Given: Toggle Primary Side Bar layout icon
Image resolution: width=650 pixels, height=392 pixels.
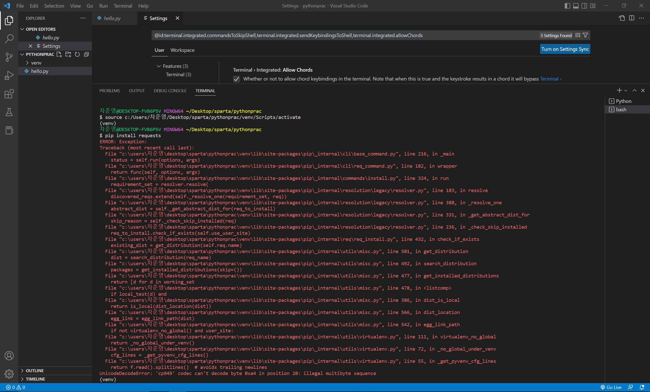Looking at the screenshot, I should [x=567, y=6].
